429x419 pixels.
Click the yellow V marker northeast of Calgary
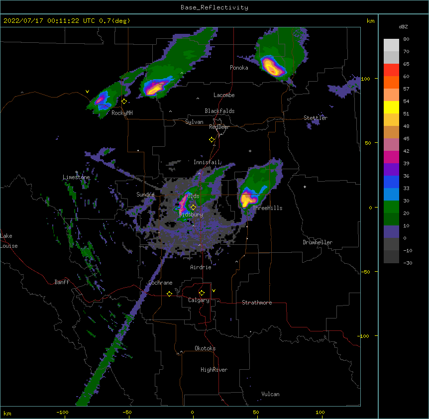point(214,291)
